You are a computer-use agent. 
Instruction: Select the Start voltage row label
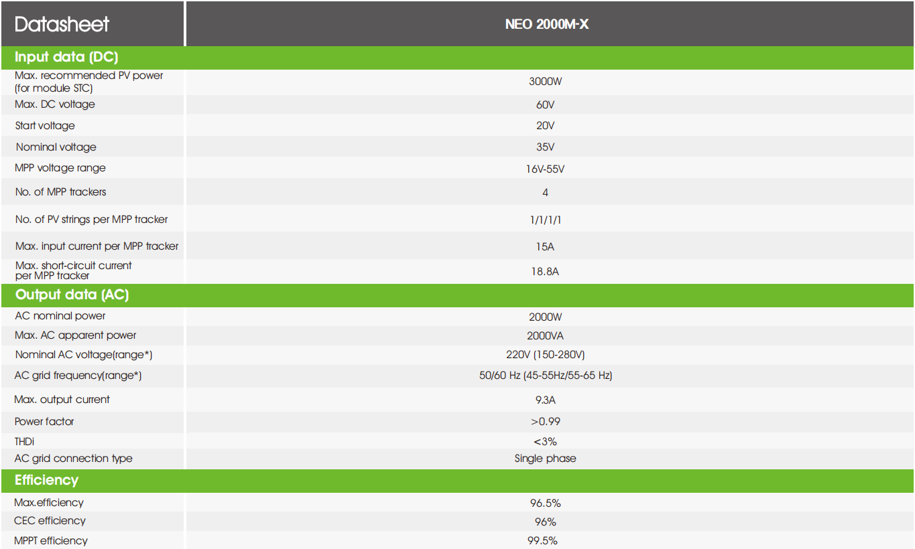[45, 126]
